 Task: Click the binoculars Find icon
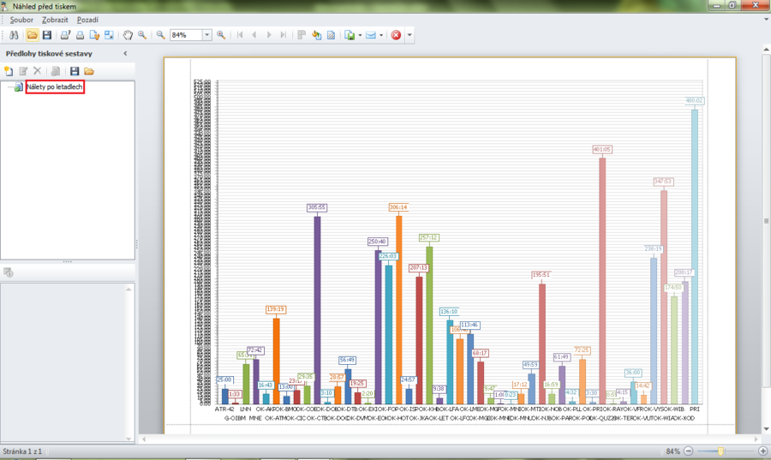click(x=14, y=35)
